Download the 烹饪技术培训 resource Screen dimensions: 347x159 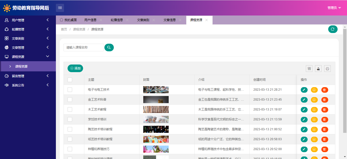(x=314, y=120)
